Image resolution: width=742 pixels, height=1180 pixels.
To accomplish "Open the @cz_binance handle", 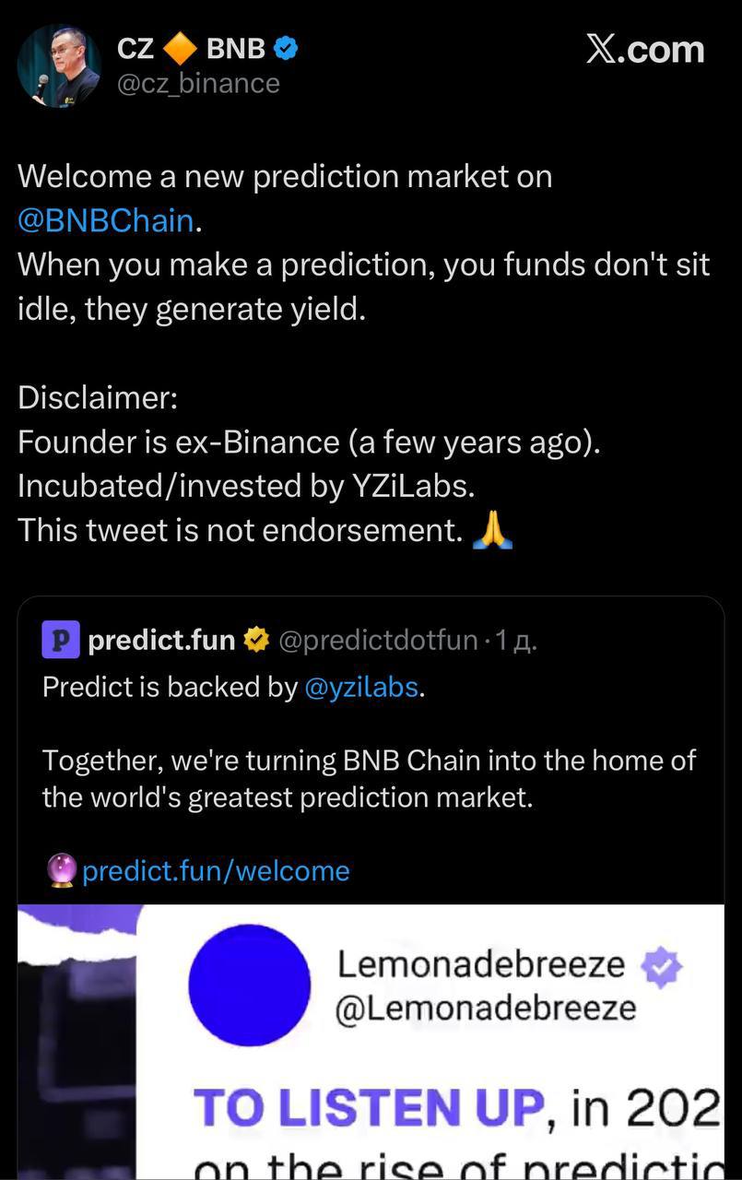I will point(198,84).
